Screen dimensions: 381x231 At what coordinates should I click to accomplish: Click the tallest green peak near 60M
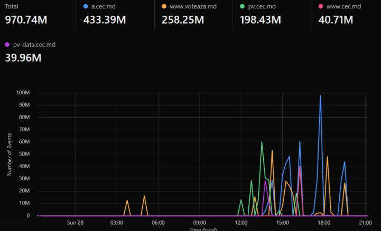tap(262, 142)
